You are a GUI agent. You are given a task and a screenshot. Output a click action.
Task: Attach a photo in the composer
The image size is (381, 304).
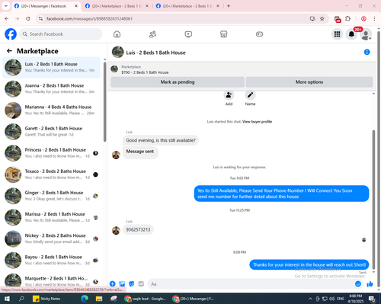tap(122, 283)
